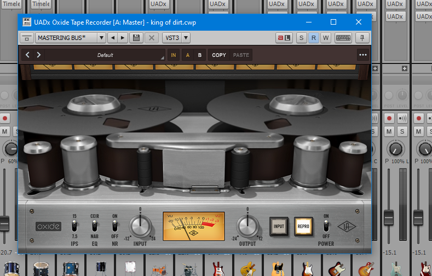This screenshot has width=432, height=276.
Task: Click the send LEVEL knob on the seafoam guitar strip
Action: 402,95
